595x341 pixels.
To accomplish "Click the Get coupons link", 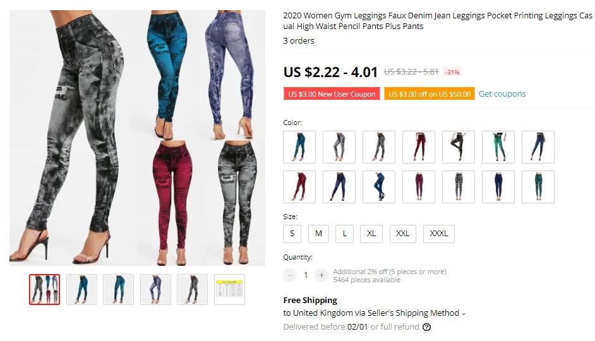I will click(502, 93).
